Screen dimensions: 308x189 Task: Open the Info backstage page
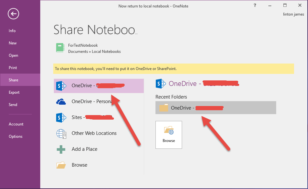(12, 31)
